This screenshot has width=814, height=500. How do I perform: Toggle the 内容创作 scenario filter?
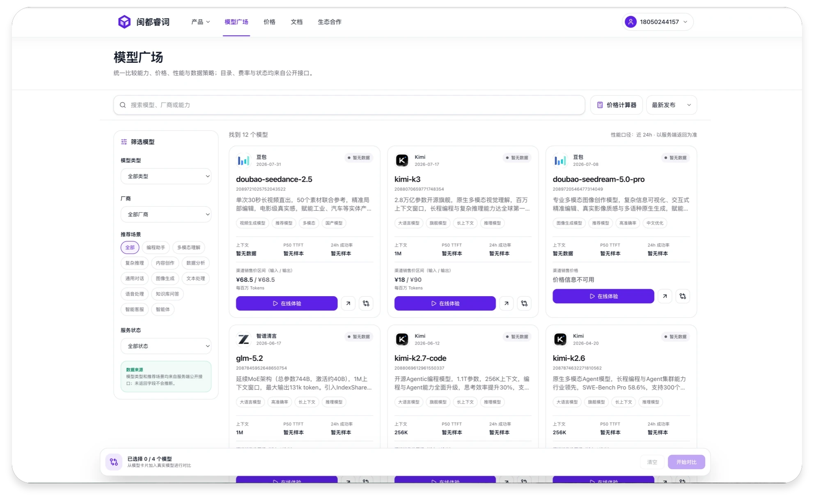(x=165, y=263)
